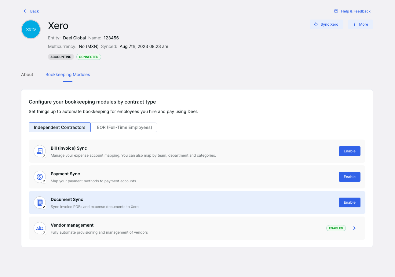This screenshot has height=277, width=395.
Task: Switch to the EOR (Full-Time Employees) tab
Action: coord(124,127)
